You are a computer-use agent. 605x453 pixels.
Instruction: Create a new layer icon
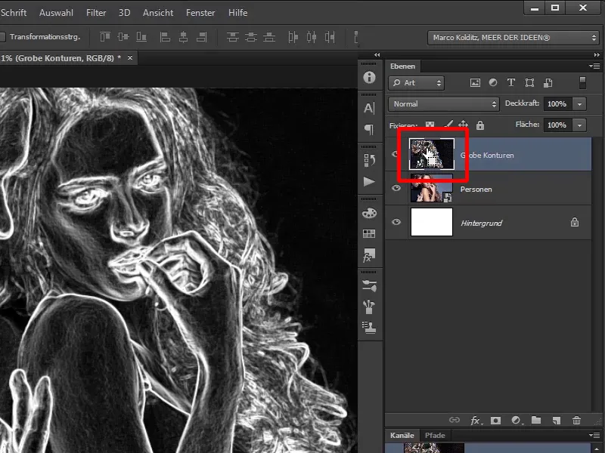click(x=556, y=421)
